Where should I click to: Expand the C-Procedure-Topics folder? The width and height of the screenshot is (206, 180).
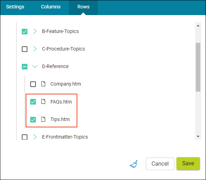[35, 49]
